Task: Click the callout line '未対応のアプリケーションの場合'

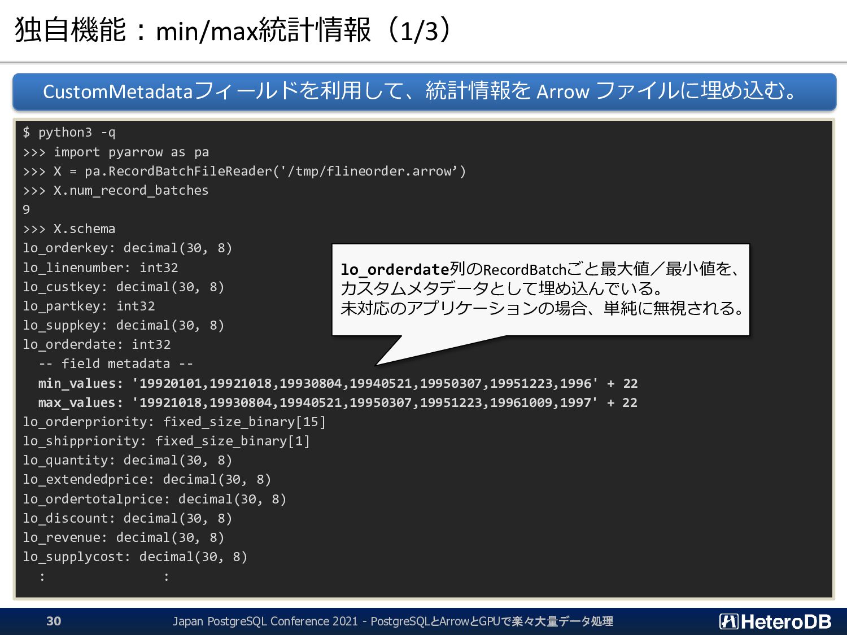Action: pyautogui.click(x=543, y=308)
